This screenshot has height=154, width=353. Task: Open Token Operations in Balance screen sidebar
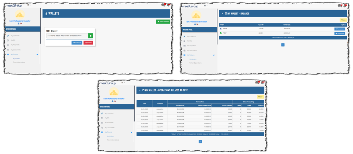click(x=195, y=63)
